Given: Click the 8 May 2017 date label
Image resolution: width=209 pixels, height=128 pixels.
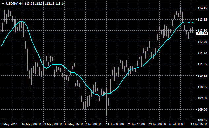Looking at the screenshot, I should tap(9, 124).
